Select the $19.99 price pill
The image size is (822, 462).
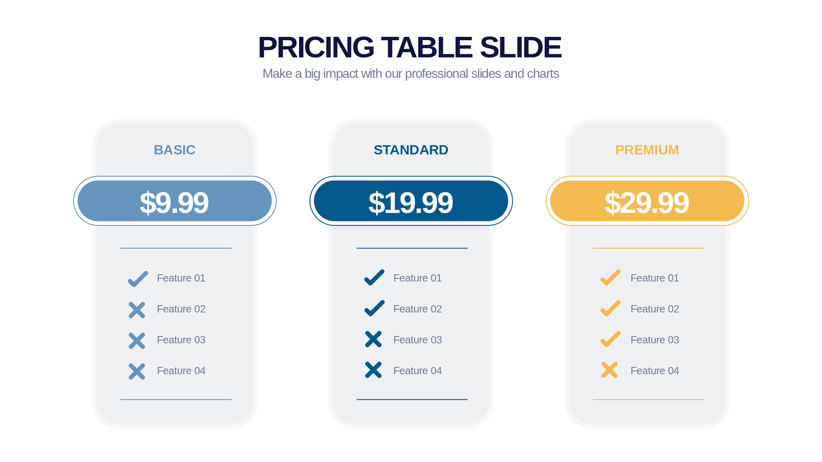(411, 201)
